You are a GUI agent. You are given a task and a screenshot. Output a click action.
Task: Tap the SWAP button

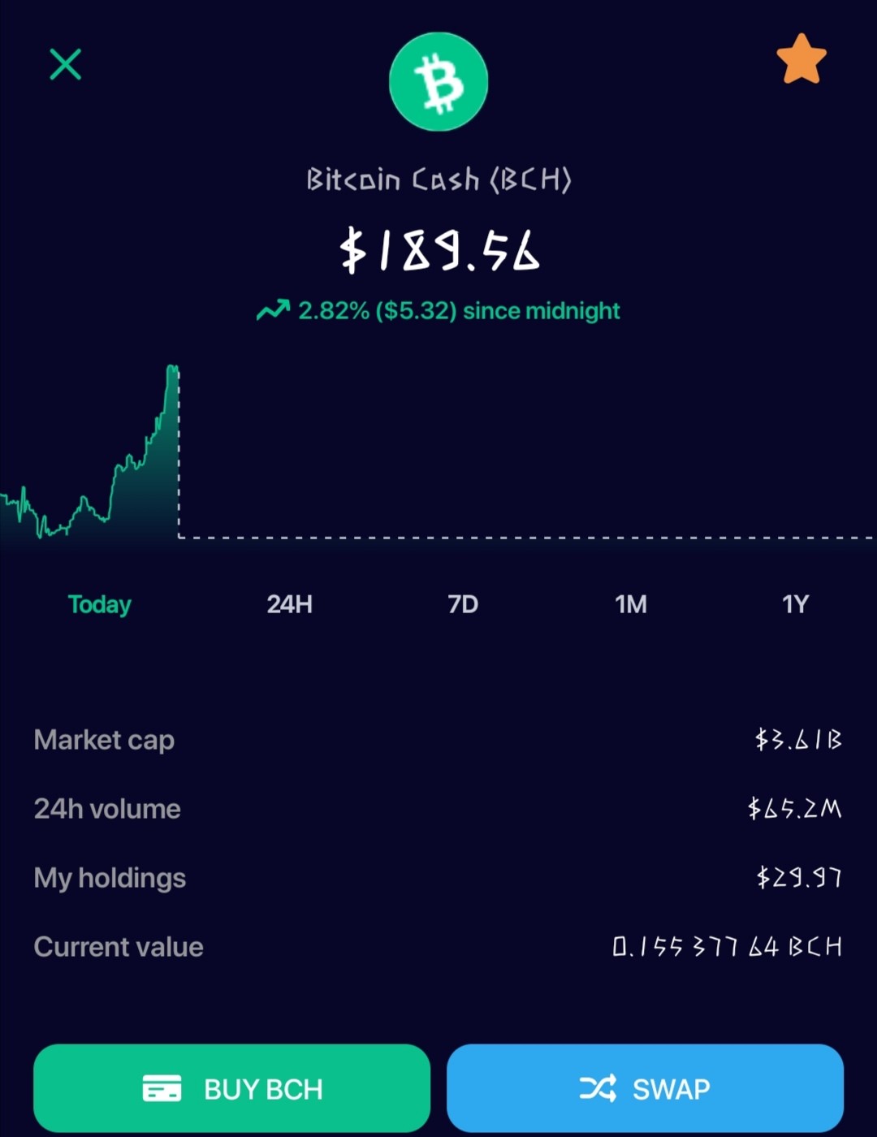pyautogui.click(x=645, y=1088)
